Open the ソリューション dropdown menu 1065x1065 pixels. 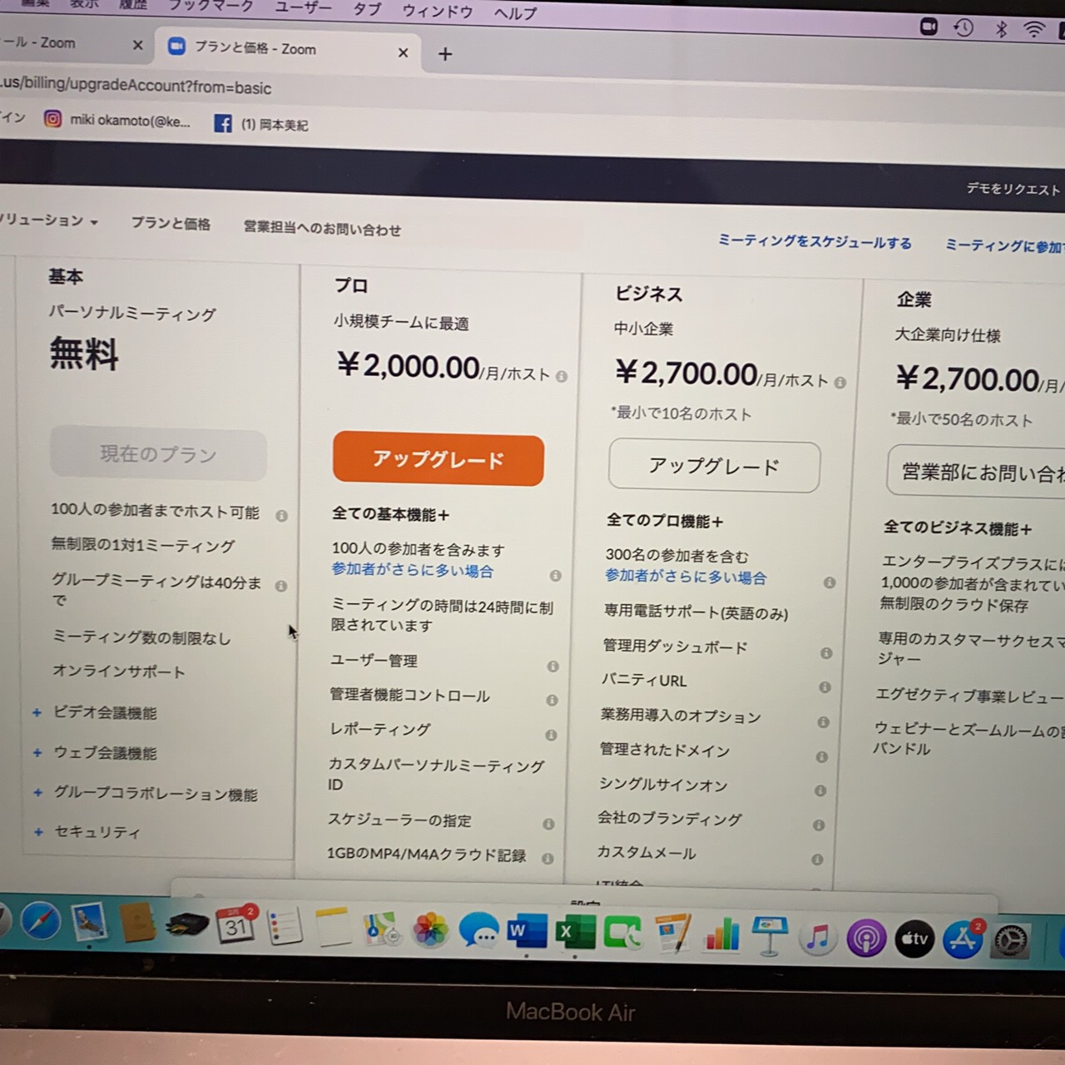click(x=49, y=220)
